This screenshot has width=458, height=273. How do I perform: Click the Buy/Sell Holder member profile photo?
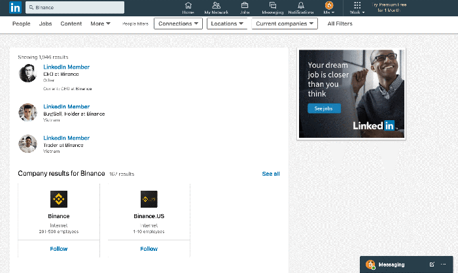(27, 112)
